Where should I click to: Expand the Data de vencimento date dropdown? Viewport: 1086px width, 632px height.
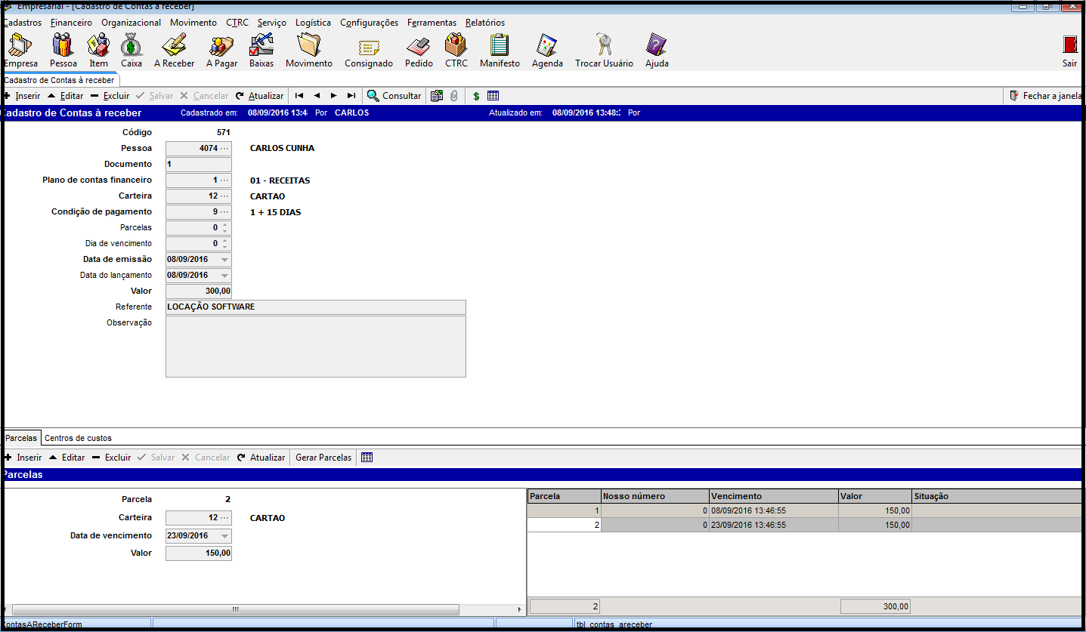click(225, 536)
